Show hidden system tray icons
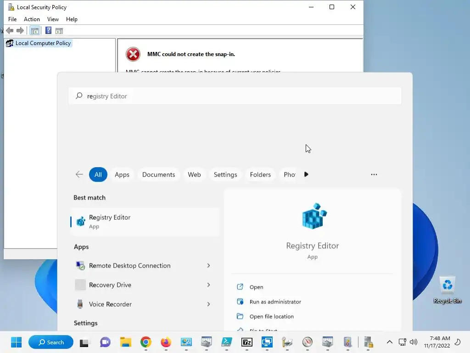 [389, 342]
